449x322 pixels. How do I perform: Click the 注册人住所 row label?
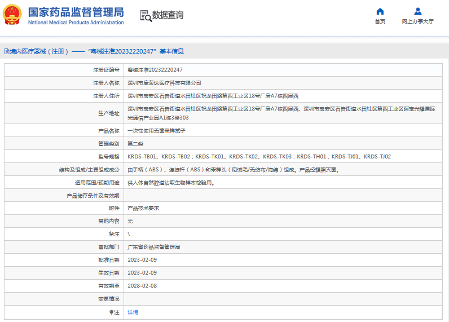[x=106, y=96]
